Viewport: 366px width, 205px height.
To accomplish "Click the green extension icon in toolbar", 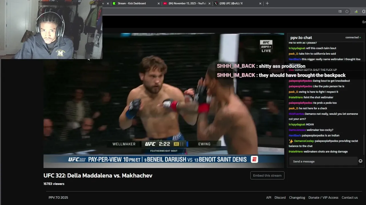I will point(356,11).
